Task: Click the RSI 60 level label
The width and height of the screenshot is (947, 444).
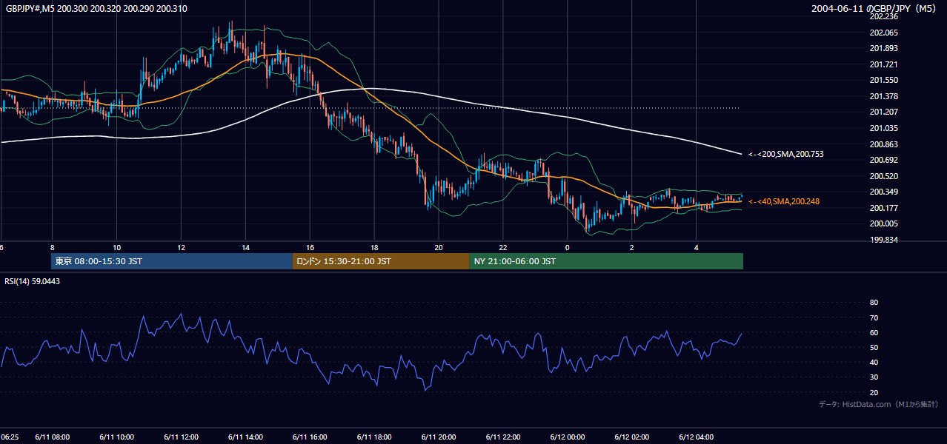Action: tap(874, 332)
